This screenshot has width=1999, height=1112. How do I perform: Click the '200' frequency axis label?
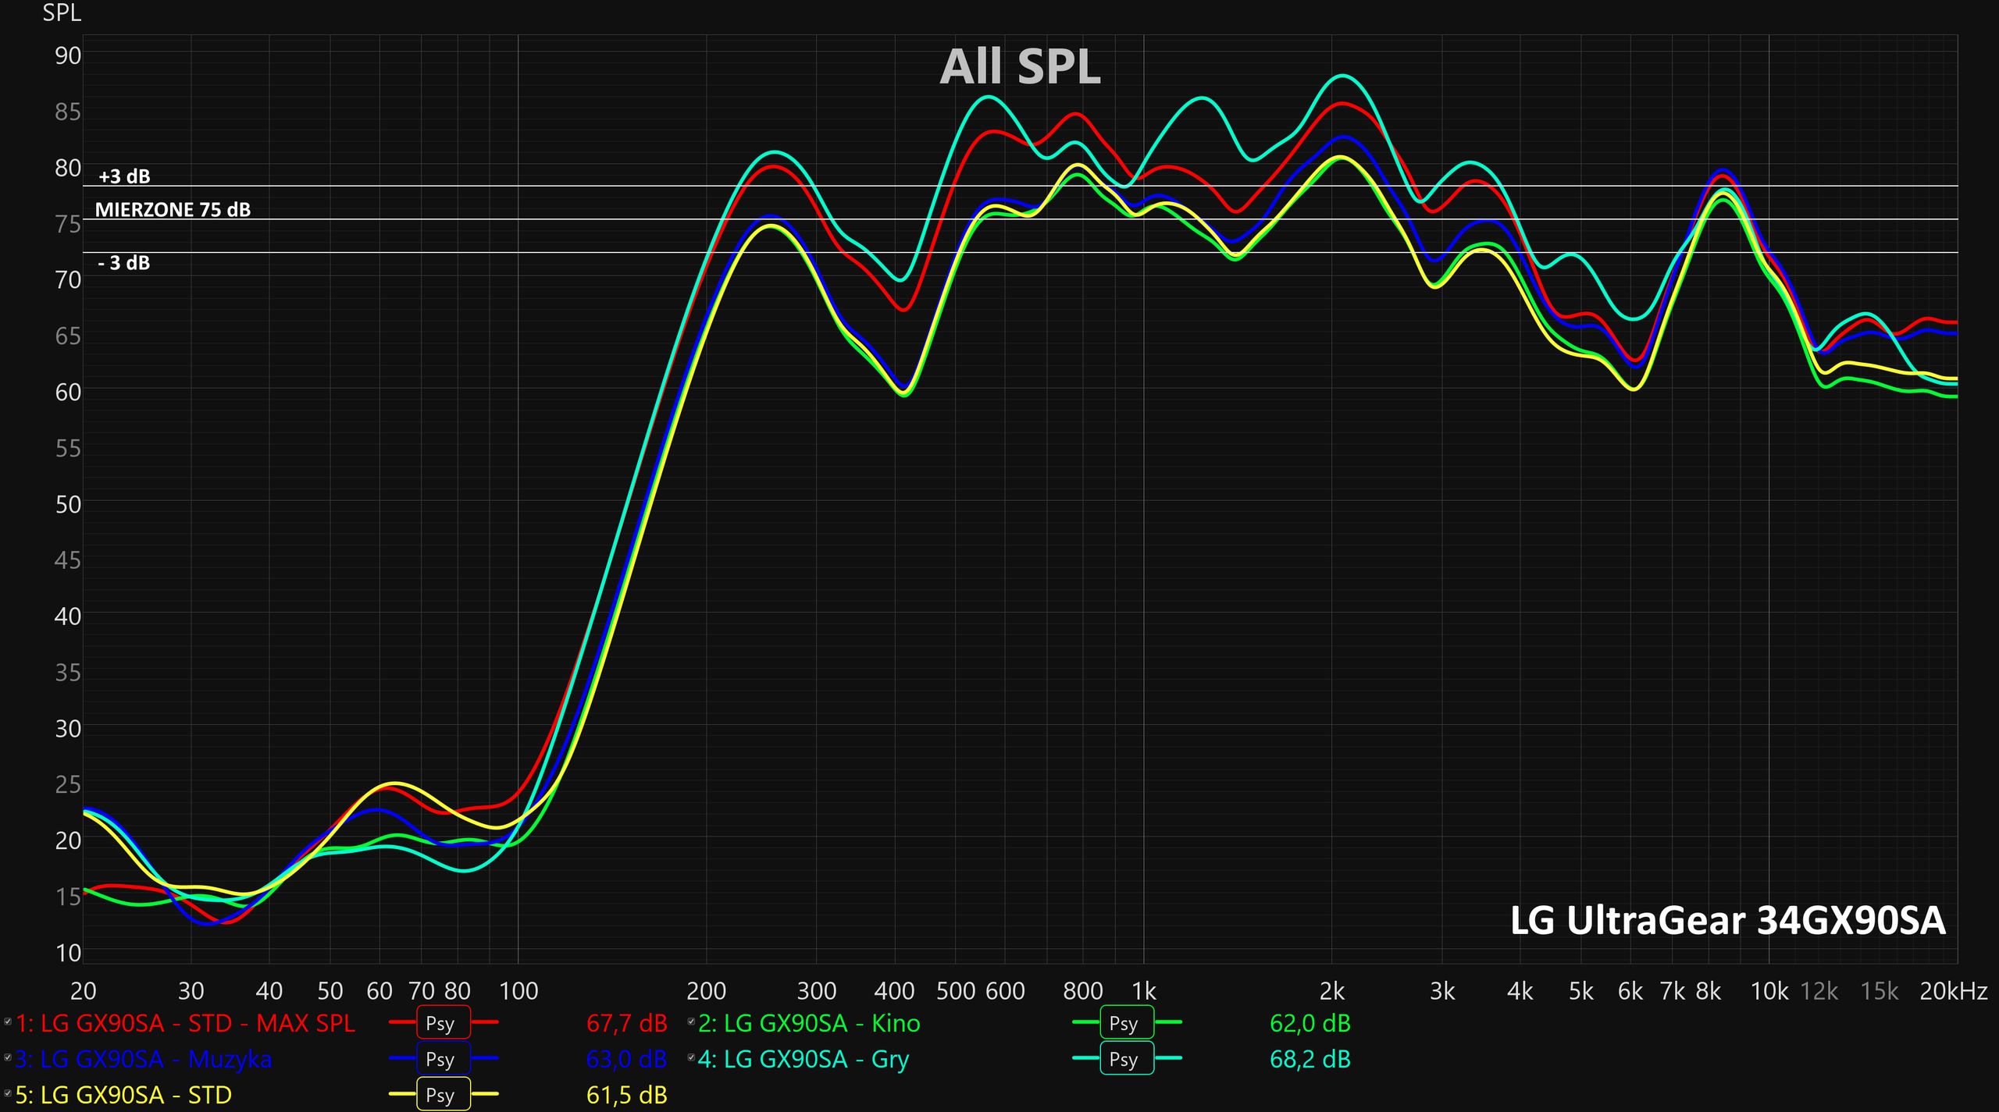[x=706, y=991]
